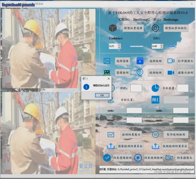The image size is (196, 179).
Task: Click the crossed-out camera icon
Action: pyautogui.click(x=169, y=158)
